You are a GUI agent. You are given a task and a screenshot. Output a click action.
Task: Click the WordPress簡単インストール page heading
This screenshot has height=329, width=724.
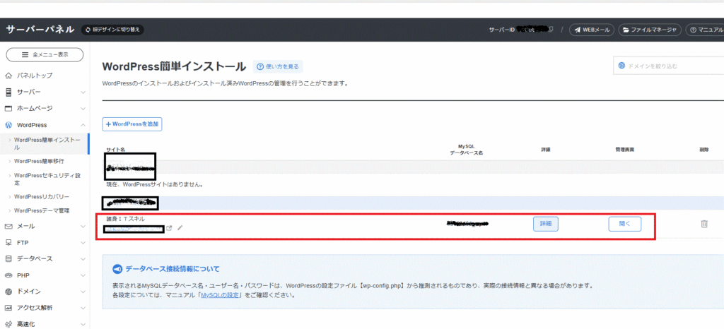point(174,67)
